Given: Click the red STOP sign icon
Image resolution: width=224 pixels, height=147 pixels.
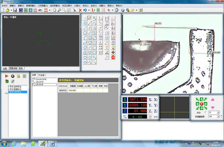Looking at the screenshot, I should tap(113, 57).
